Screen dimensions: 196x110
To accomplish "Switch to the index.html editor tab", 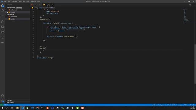I will click(36, 5).
